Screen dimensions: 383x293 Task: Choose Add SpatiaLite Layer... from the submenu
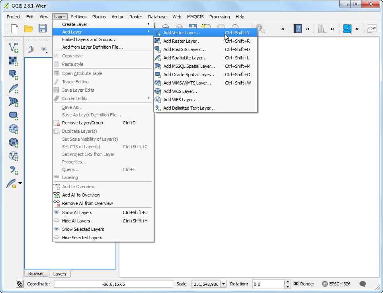point(205,58)
